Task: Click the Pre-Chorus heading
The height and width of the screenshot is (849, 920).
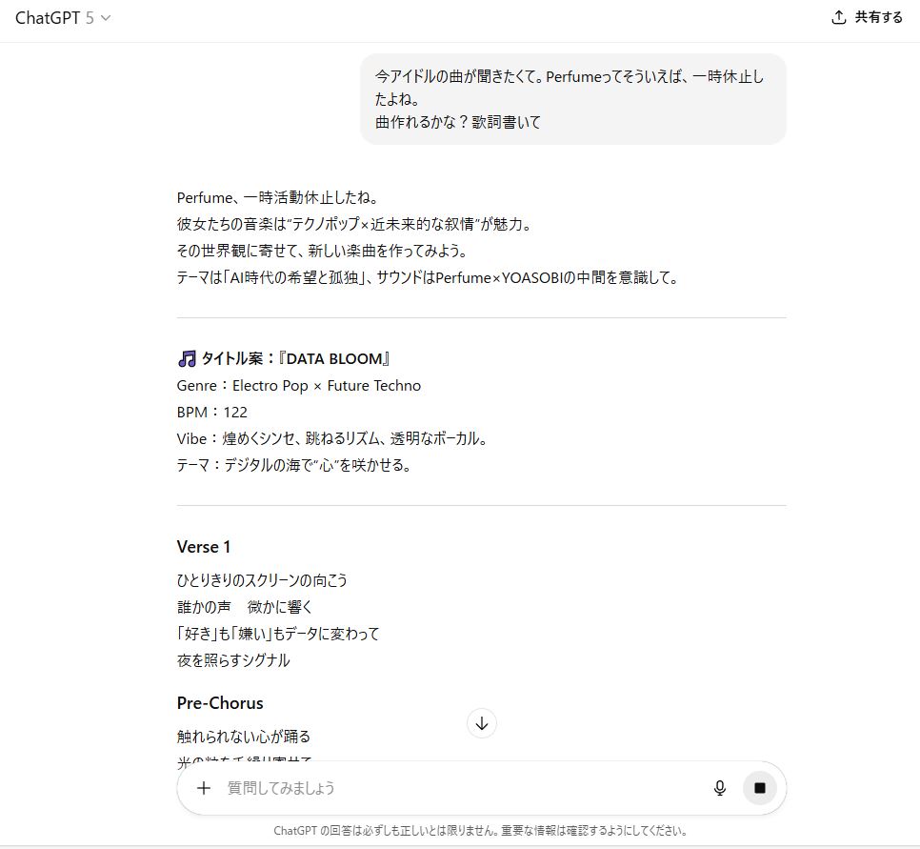Action: coord(220,703)
